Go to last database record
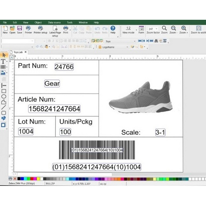This screenshot has width=206, height=206. click(152, 41)
